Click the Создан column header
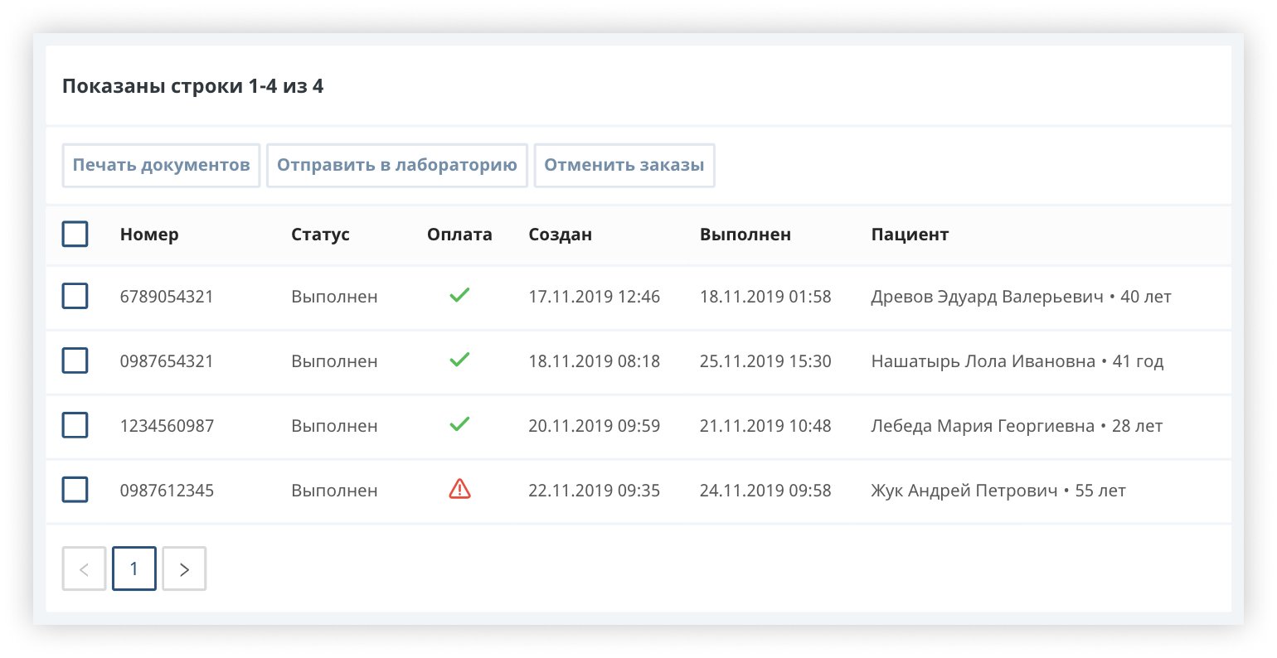The width and height of the screenshot is (1277, 658). click(560, 235)
